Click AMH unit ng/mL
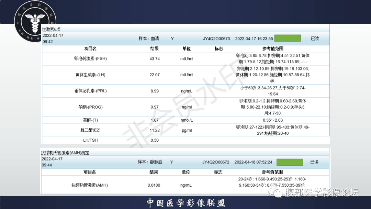Image resolution: width=371 pixels, height=209 pixels. click(x=186, y=185)
